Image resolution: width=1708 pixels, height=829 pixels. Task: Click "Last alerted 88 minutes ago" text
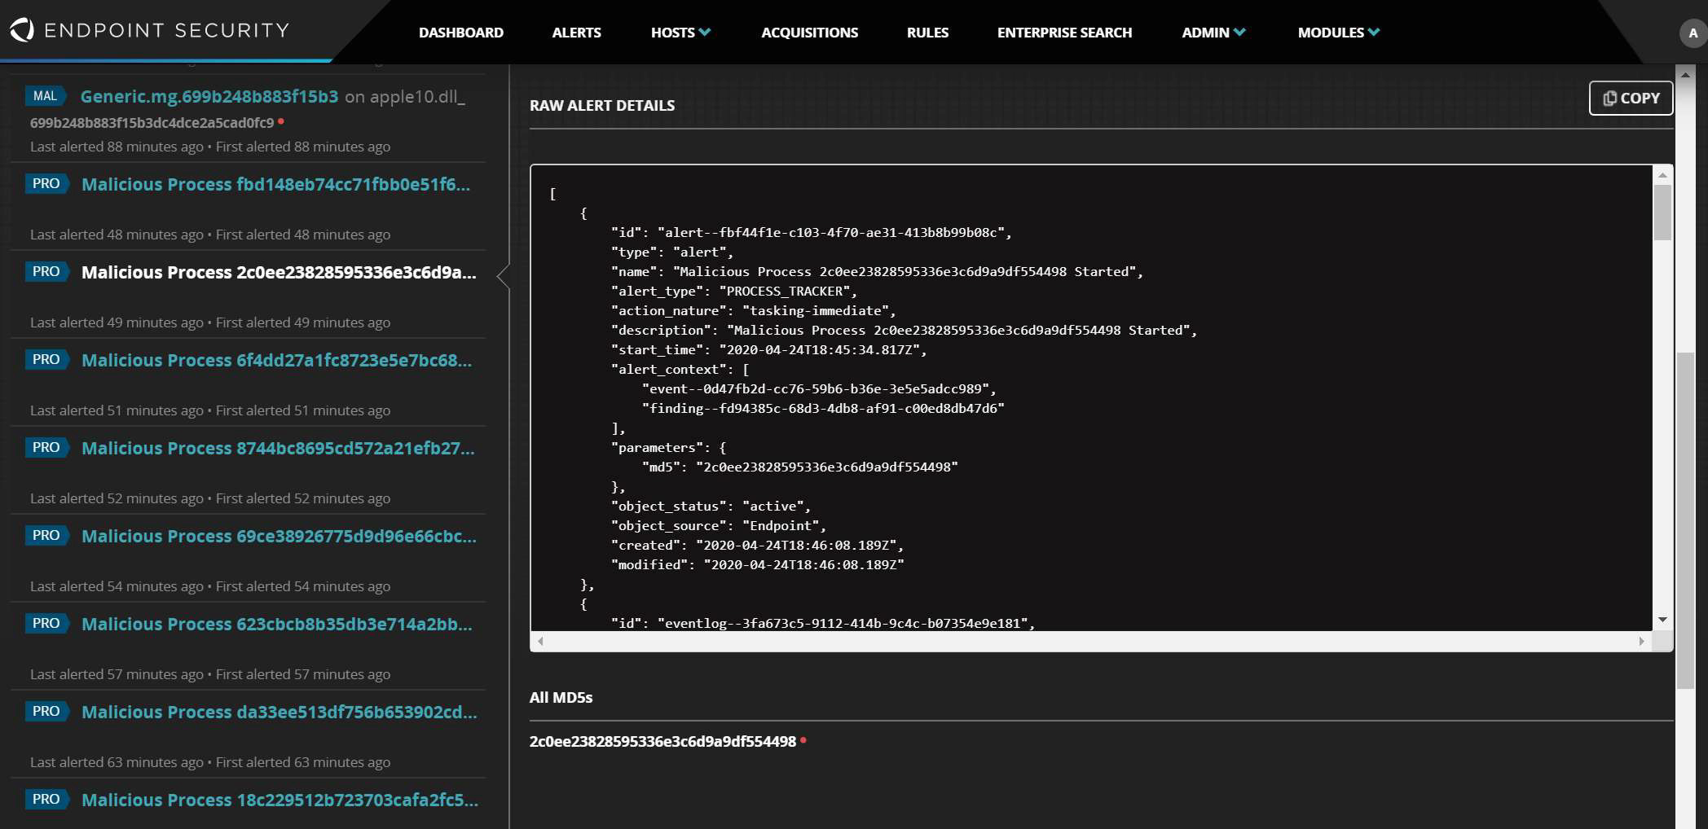click(x=117, y=147)
